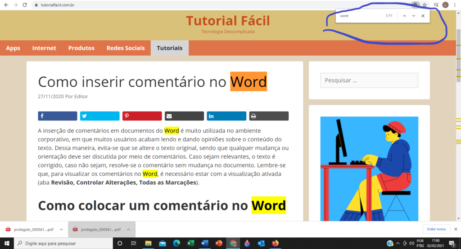461x249 pixels.
Task: Click the Editor author link
Action: click(x=81, y=96)
